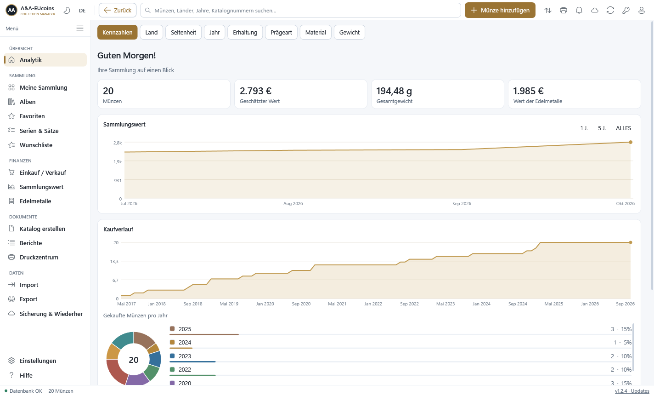Open Favoriten in the sidebar
The width and height of the screenshot is (654, 396).
coord(45,116)
